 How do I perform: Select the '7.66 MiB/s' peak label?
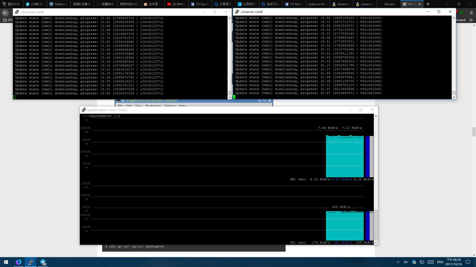pos(328,128)
